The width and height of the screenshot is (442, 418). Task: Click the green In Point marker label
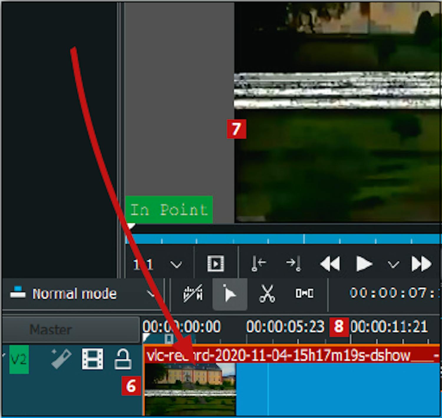(169, 209)
